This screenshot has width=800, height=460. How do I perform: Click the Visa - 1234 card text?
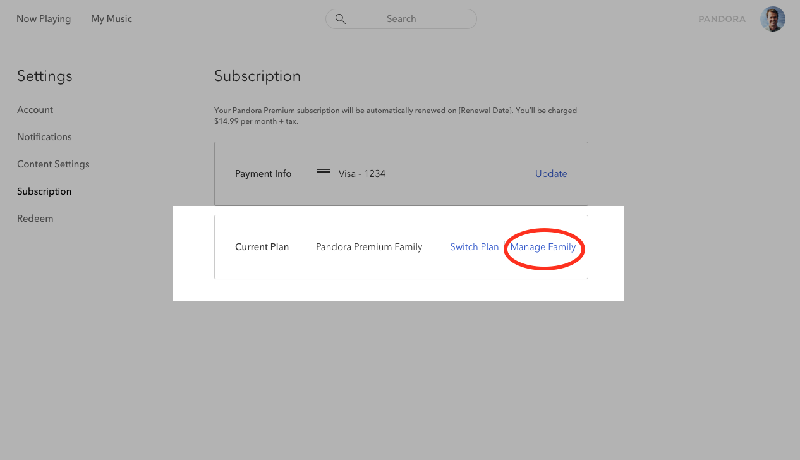coord(362,174)
